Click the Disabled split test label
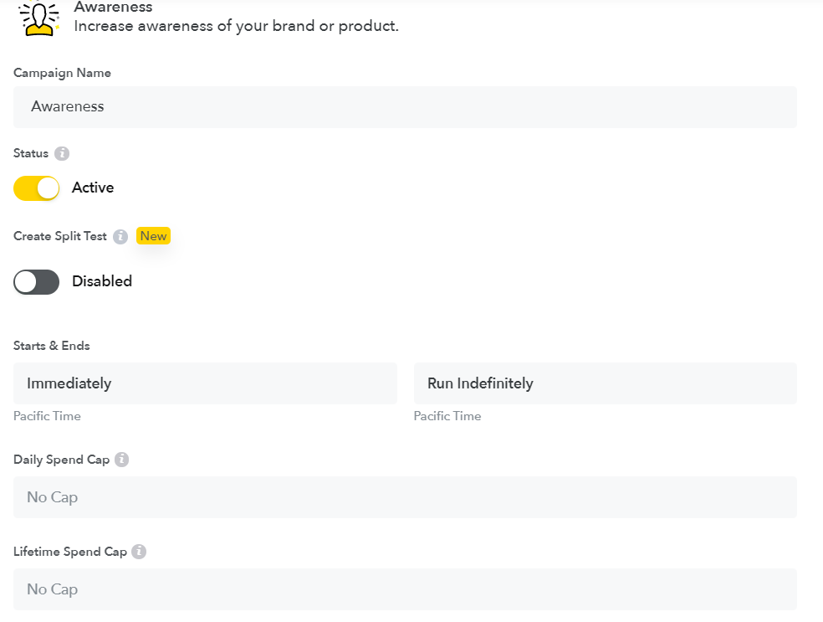The width and height of the screenshot is (823, 622). [102, 282]
